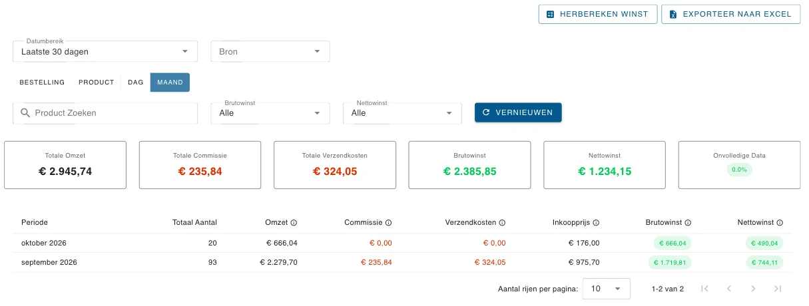
Task: Go to next page chevron
Action: [753, 289]
